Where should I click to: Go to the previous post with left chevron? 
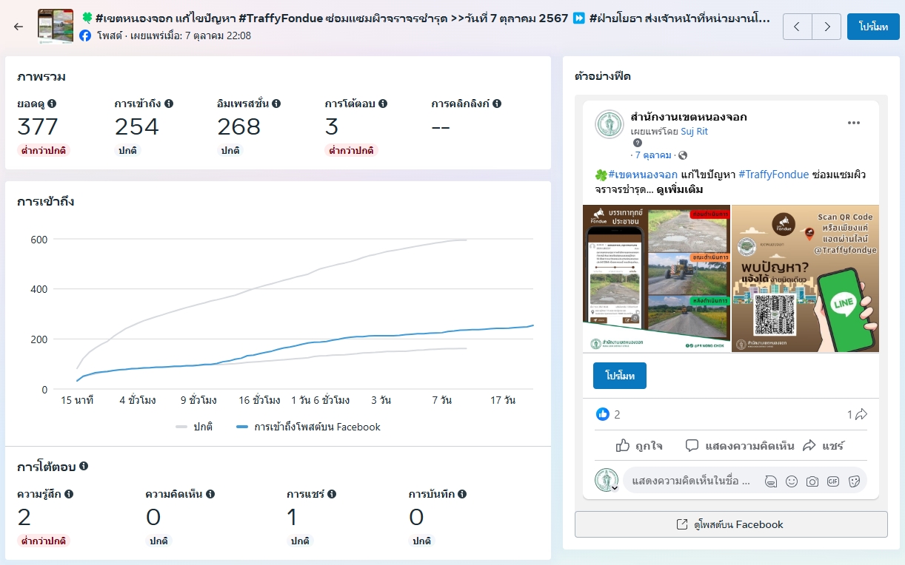coord(797,27)
